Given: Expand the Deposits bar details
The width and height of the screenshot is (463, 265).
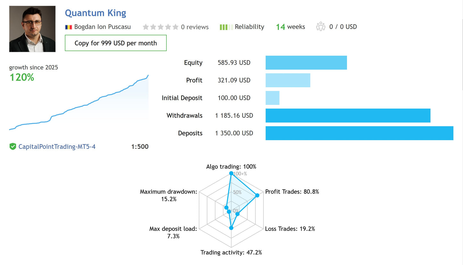Looking at the screenshot, I should click(359, 133).
